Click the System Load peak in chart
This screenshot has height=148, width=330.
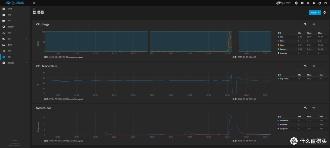[x=231, y=115]
